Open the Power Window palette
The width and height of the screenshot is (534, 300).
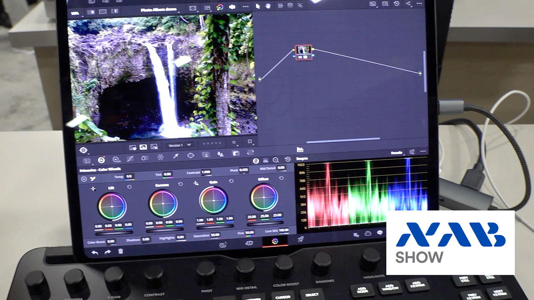click(x=191, y=155)
